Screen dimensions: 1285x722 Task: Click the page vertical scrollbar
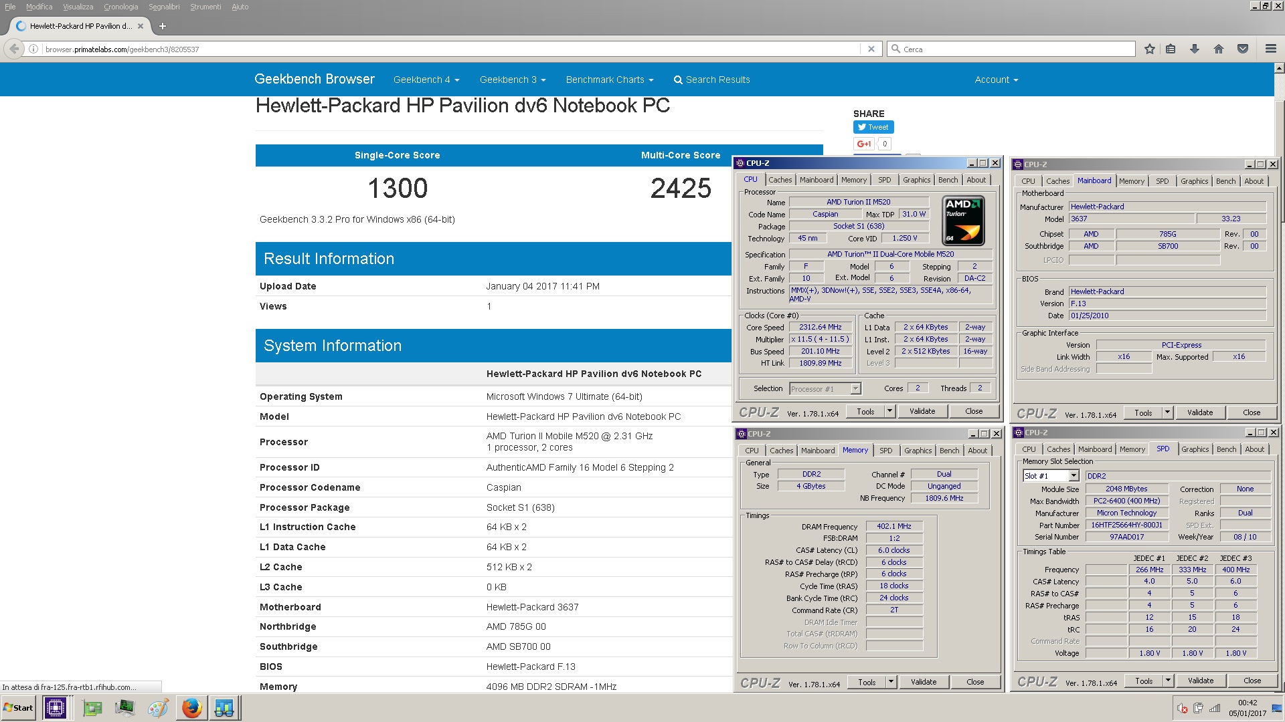[1279, 160]
